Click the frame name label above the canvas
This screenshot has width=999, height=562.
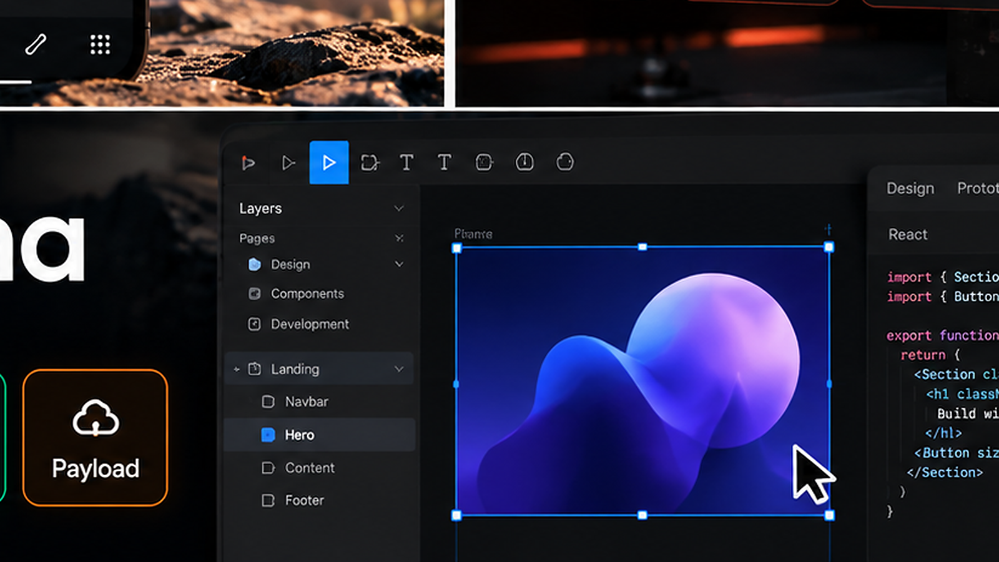[x=473, y=234]
